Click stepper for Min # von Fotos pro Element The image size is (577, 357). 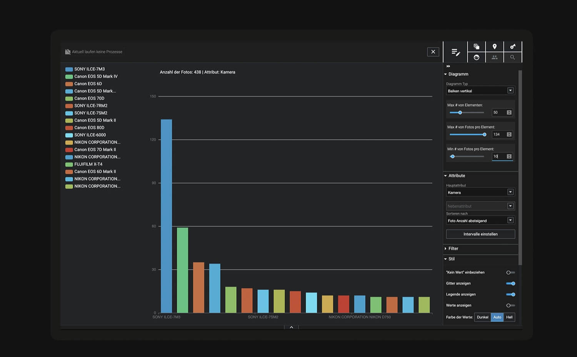(x=509, y=156)
